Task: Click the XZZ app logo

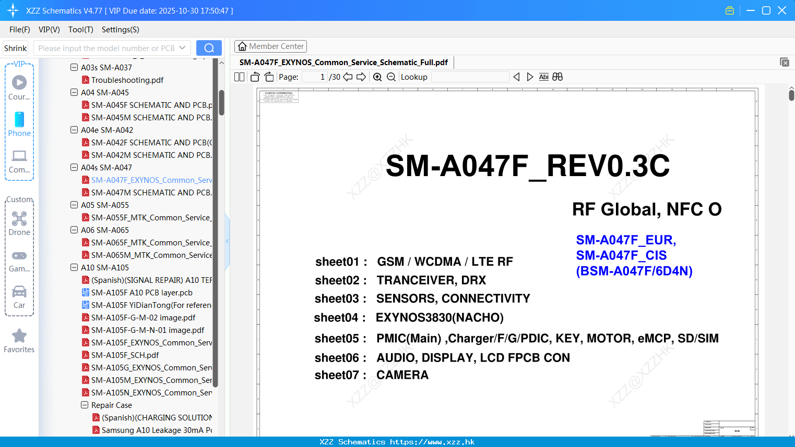Action: click(13, 10)
